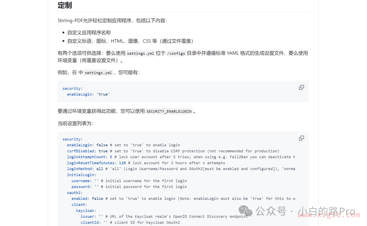
Task: Click the 定制 section heading
Action: tap(65, 5)
